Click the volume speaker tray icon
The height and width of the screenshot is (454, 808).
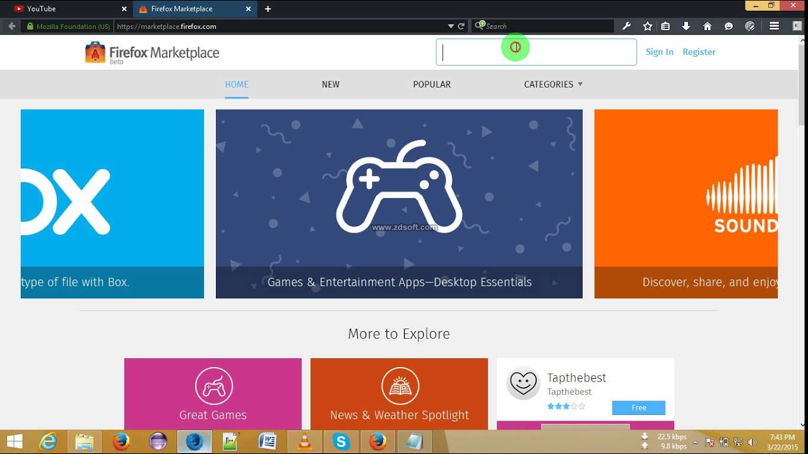(x=752, y=442)
